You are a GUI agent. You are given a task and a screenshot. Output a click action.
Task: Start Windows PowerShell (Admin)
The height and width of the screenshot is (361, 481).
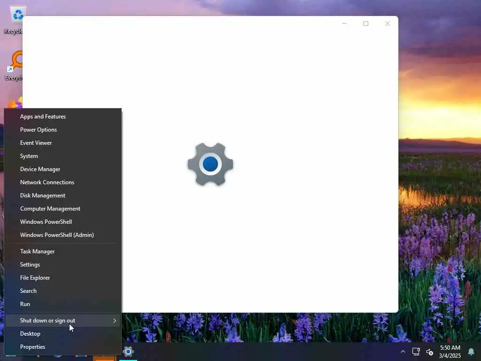pyautogui.click(x=63, y=235)
